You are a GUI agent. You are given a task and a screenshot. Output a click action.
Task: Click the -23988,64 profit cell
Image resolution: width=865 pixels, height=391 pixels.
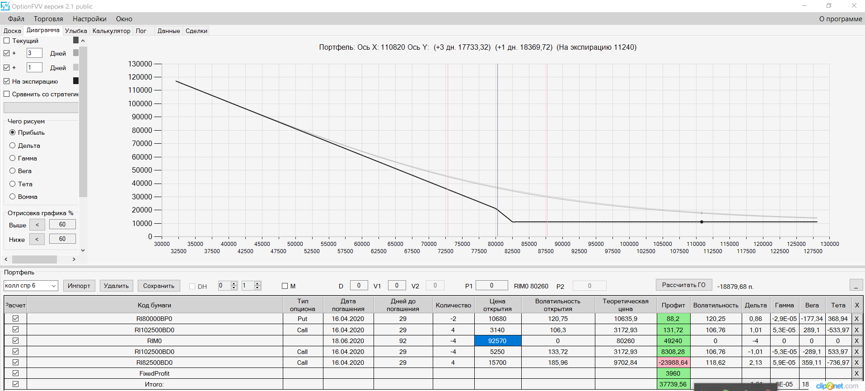tap(673, 363)
